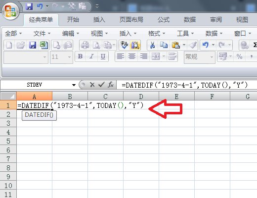Create a new blank workbook icon
The height and width of the screenshot is (198, 257).
[x=9, y=45]
